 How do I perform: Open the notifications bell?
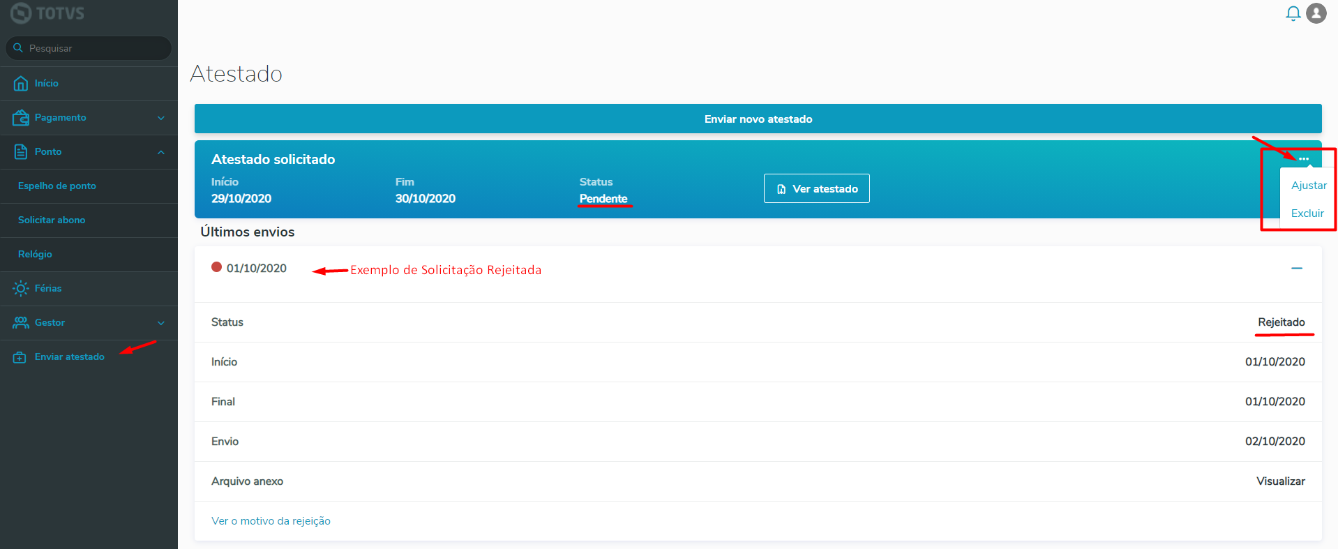coord(1293,13)
